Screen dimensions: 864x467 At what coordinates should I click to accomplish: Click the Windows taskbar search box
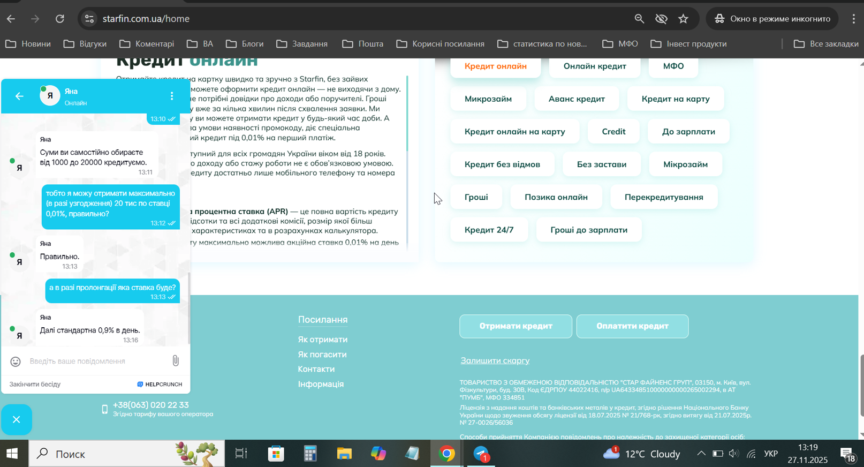(x=127, y=454)
